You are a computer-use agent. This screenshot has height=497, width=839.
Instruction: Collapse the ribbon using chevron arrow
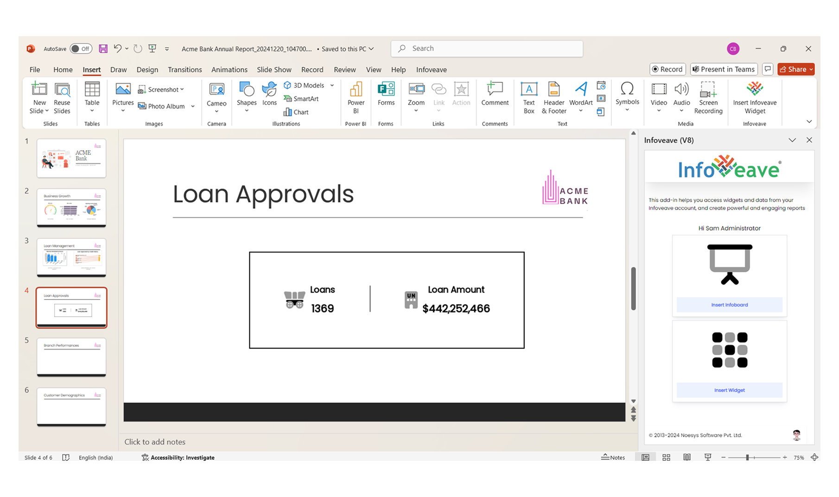click(809, 121)
